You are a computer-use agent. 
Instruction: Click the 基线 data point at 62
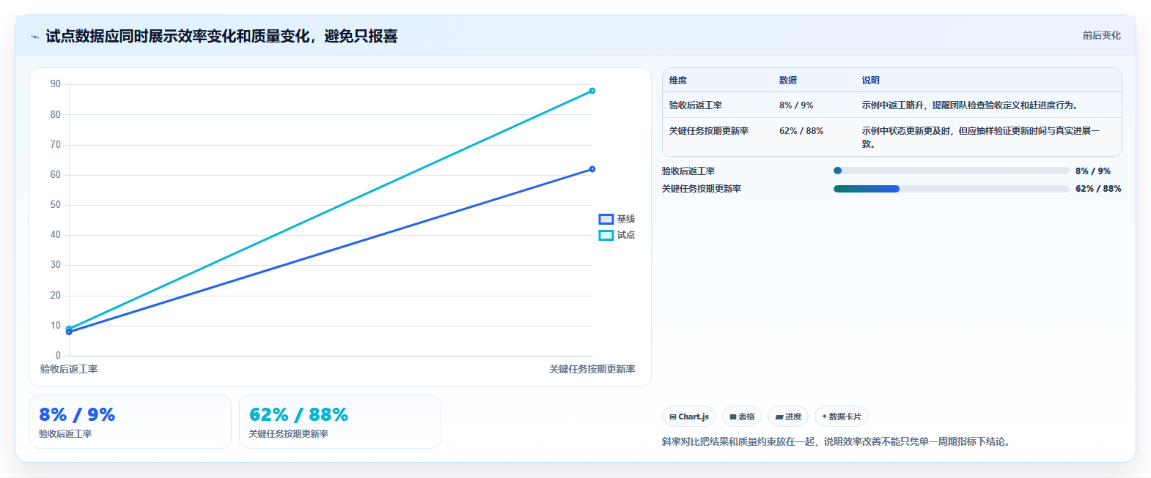(x=592, y=169)
